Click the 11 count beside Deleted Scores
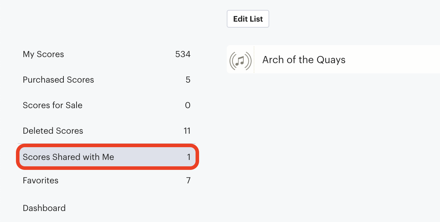The image size is (440, 222). (187, 131)
